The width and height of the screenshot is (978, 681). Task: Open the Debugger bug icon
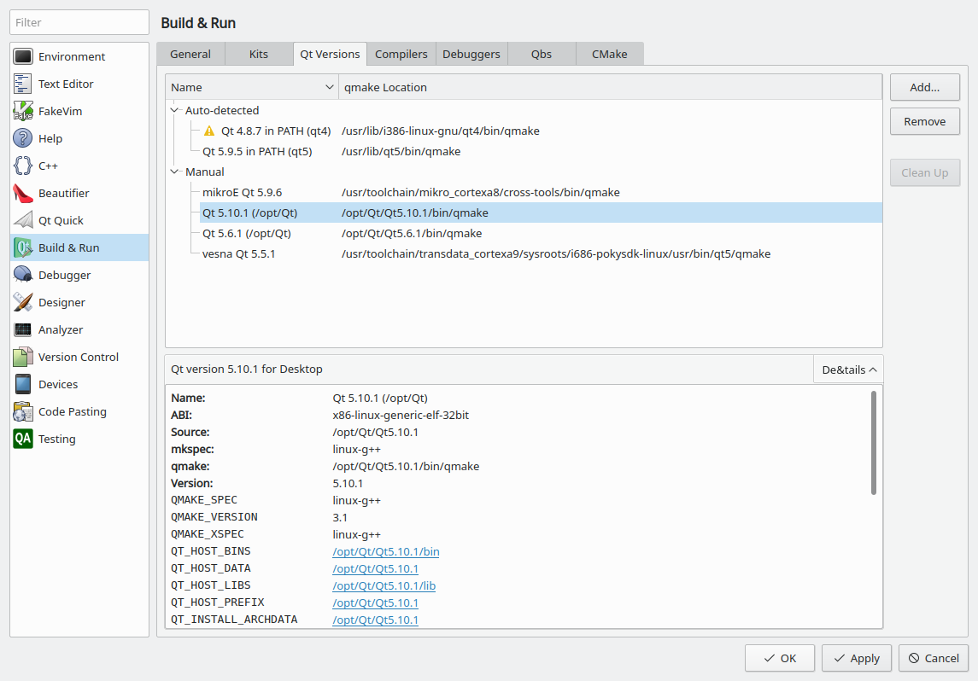(x=23, y=275)
